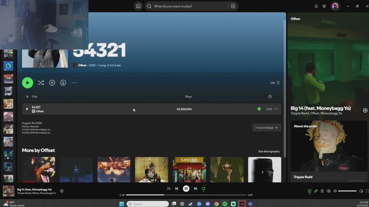Open the Miniplayer
This screenshot has width=369, height=207.
coord(361,191)
